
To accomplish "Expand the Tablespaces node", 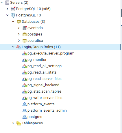I will click(13, 123).
